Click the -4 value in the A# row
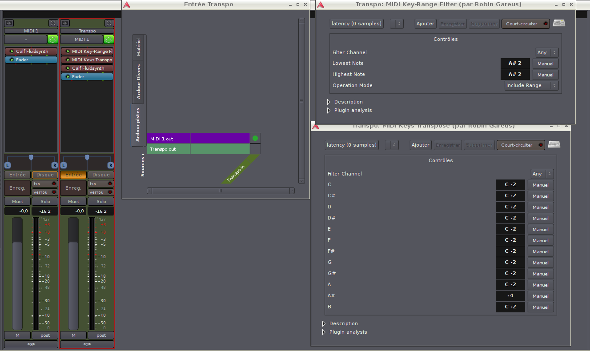The image size is (590, 351). tap(510, 295)
